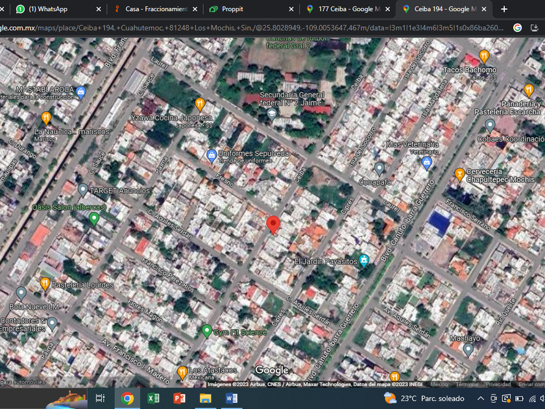
Task: Click the El Jardín Payasitos marker
Action: pyautogui.click(x=364, y=261)
